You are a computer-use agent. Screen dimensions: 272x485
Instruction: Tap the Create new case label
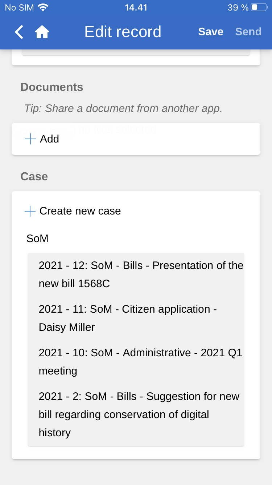(x=80, y=211)
